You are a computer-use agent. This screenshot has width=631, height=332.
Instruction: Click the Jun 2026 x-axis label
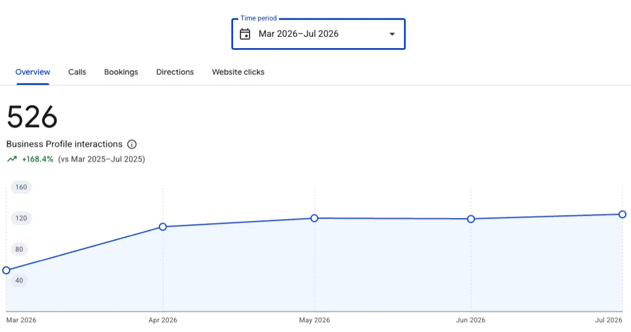coord(470,320)
